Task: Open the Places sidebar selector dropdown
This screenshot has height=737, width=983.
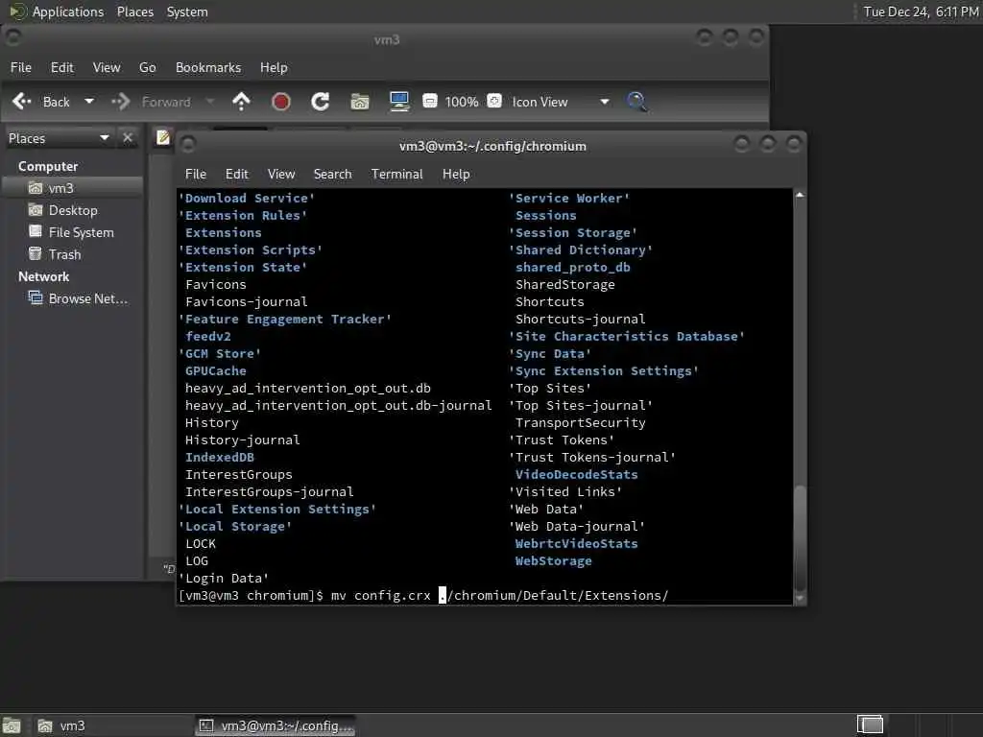Action: click(59, 138)
